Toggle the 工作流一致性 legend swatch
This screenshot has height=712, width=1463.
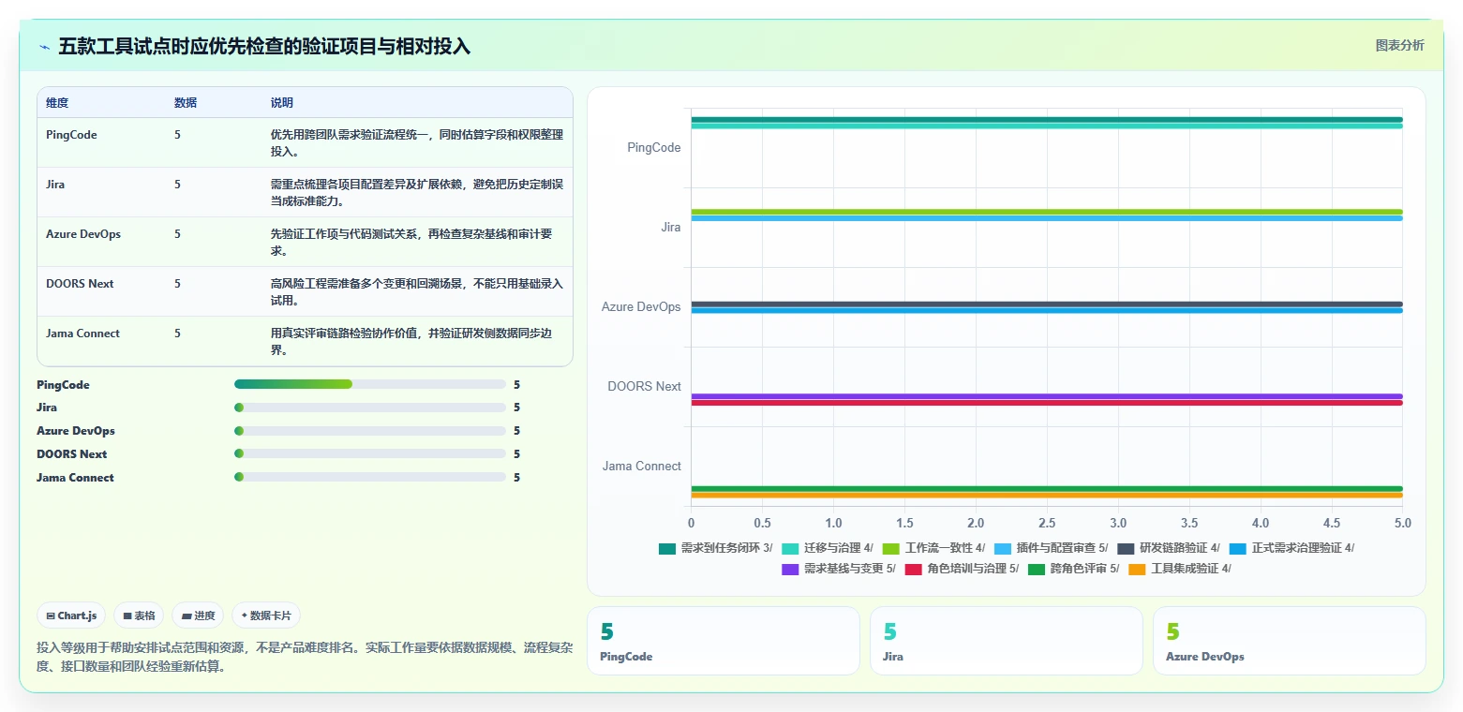(891, 548)
